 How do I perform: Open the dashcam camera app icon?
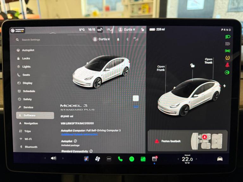coord(154,159)
